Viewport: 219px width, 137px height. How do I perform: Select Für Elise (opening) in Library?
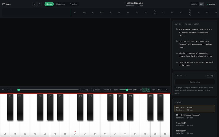click(195, 109)
